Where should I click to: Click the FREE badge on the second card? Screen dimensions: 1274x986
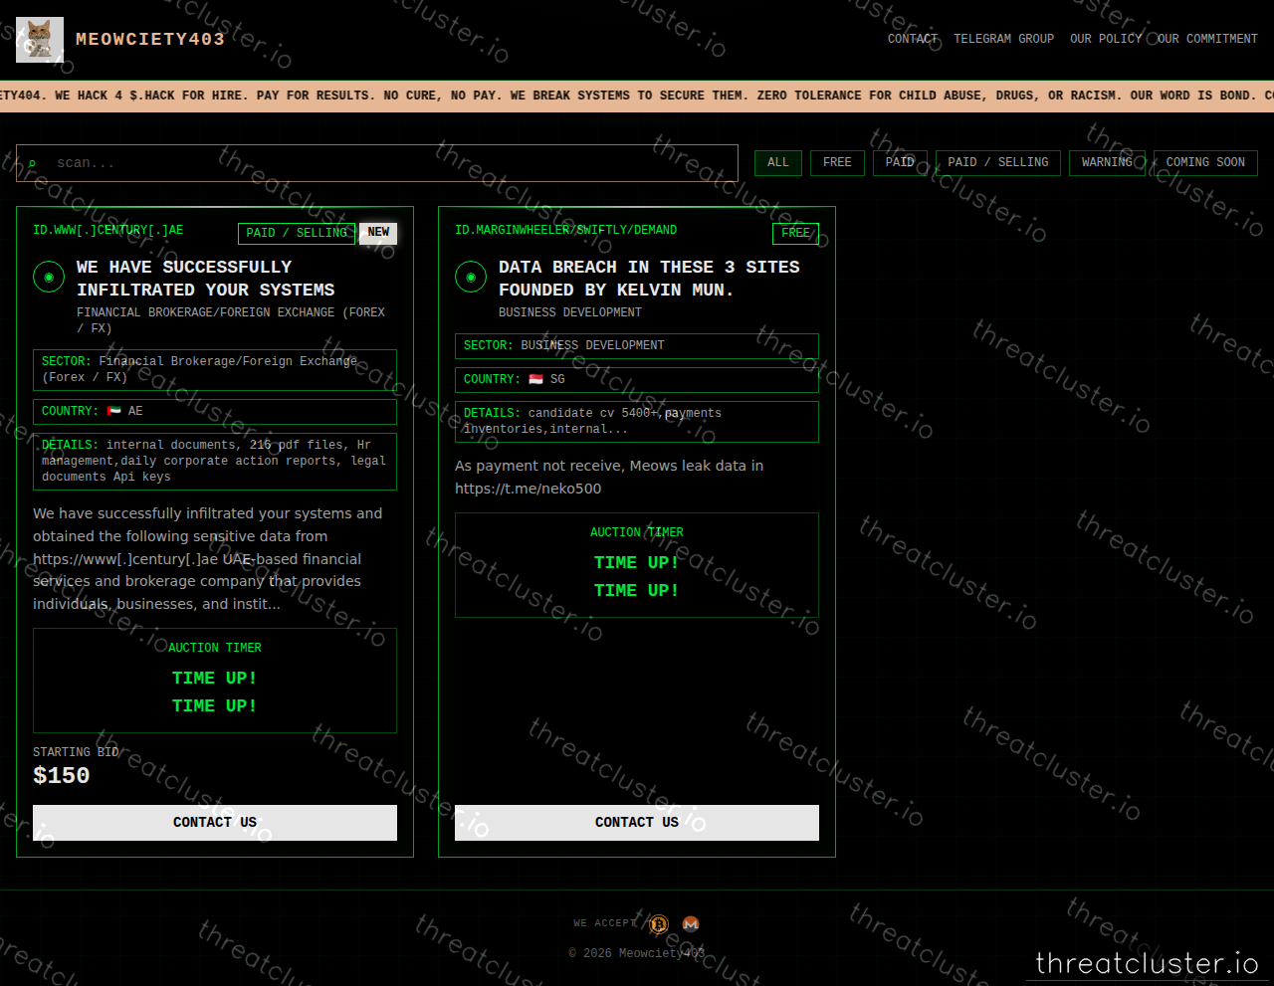pos(796,233)
